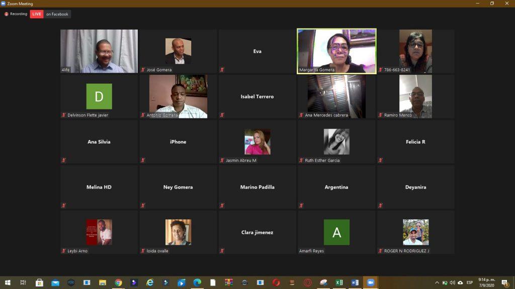Open Microsoft Excel from the taskbar
This screenshot has width=515, height=289.
(x=339, y=282)
